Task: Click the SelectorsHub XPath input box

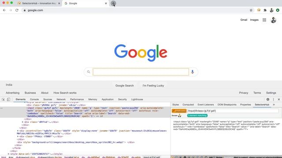Action: pos(233,111)
